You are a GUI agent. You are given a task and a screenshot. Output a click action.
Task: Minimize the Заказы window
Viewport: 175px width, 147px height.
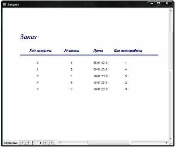[x=152, y=3]
